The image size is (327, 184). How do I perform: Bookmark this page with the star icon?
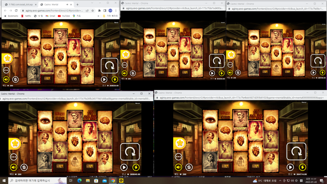pos(93,11)
